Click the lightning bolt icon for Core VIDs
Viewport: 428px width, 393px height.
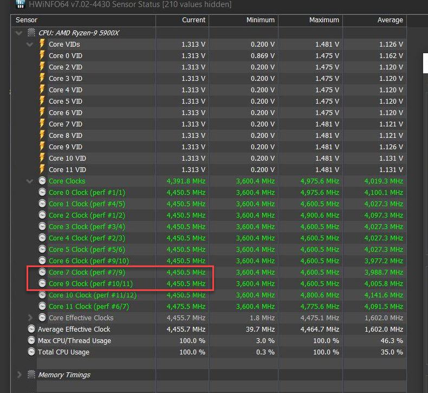pos(42,44)
